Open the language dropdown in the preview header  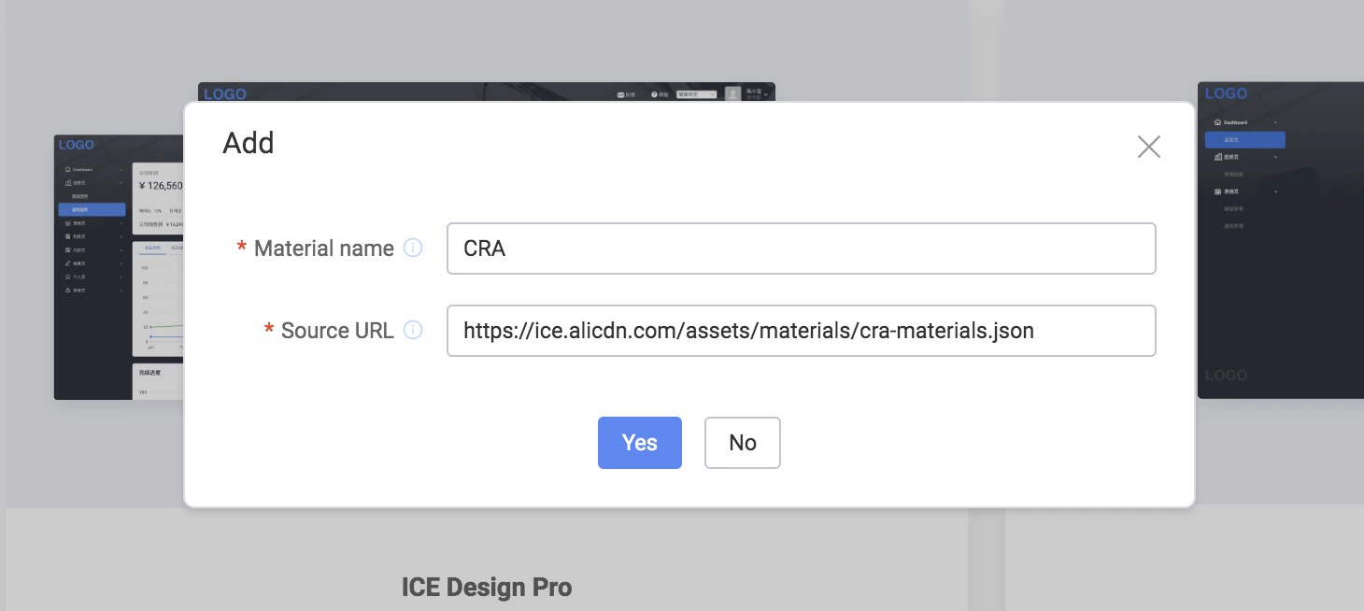[696, 94]
